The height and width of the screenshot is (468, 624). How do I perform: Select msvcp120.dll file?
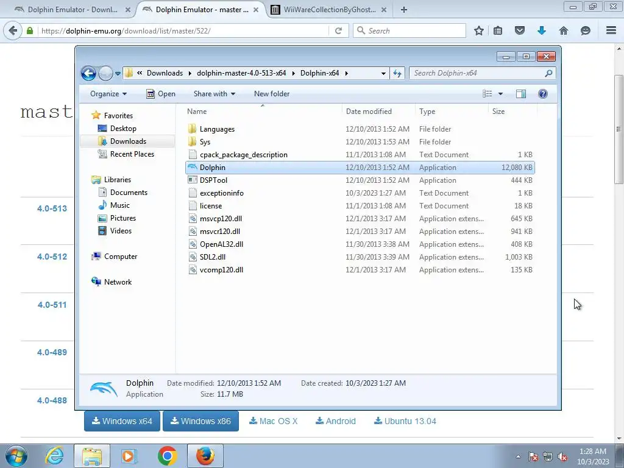(x=360, y=219)
